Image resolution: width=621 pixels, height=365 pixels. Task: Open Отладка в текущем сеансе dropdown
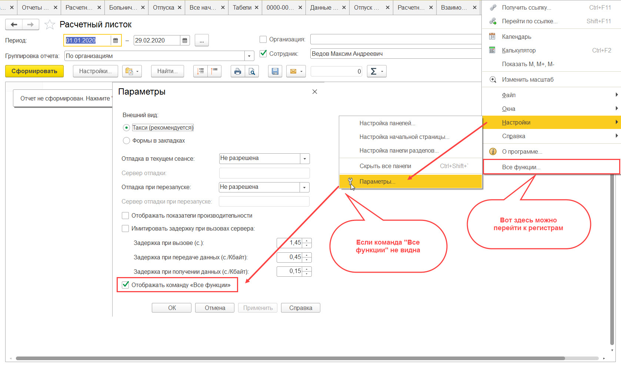click(305, 158)
